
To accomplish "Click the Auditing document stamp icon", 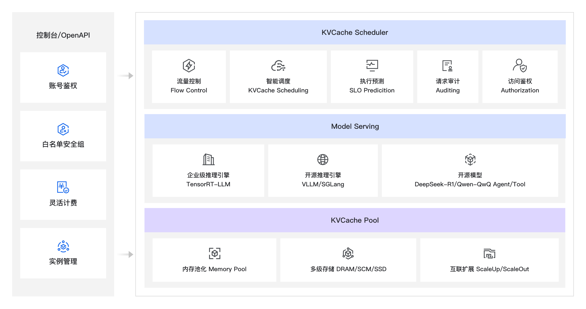I will pyautogui.click(x=447, y=66).
